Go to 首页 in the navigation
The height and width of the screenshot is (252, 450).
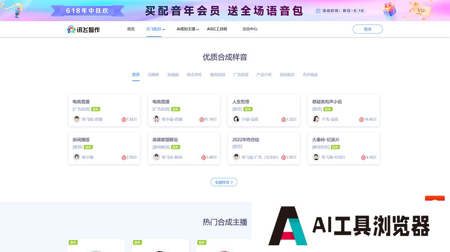point(131,29)
